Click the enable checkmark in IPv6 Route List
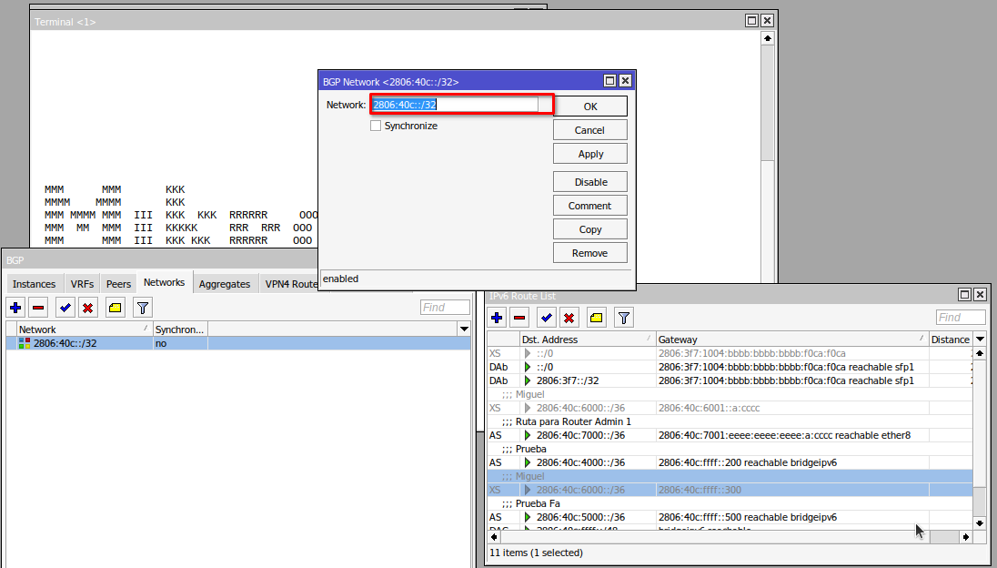 coord(546,318)
